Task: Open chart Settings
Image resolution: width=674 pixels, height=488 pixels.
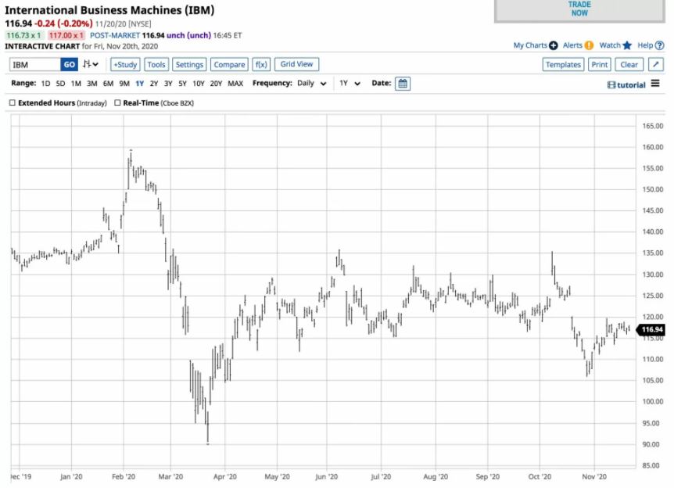Action: pos(189,64)
